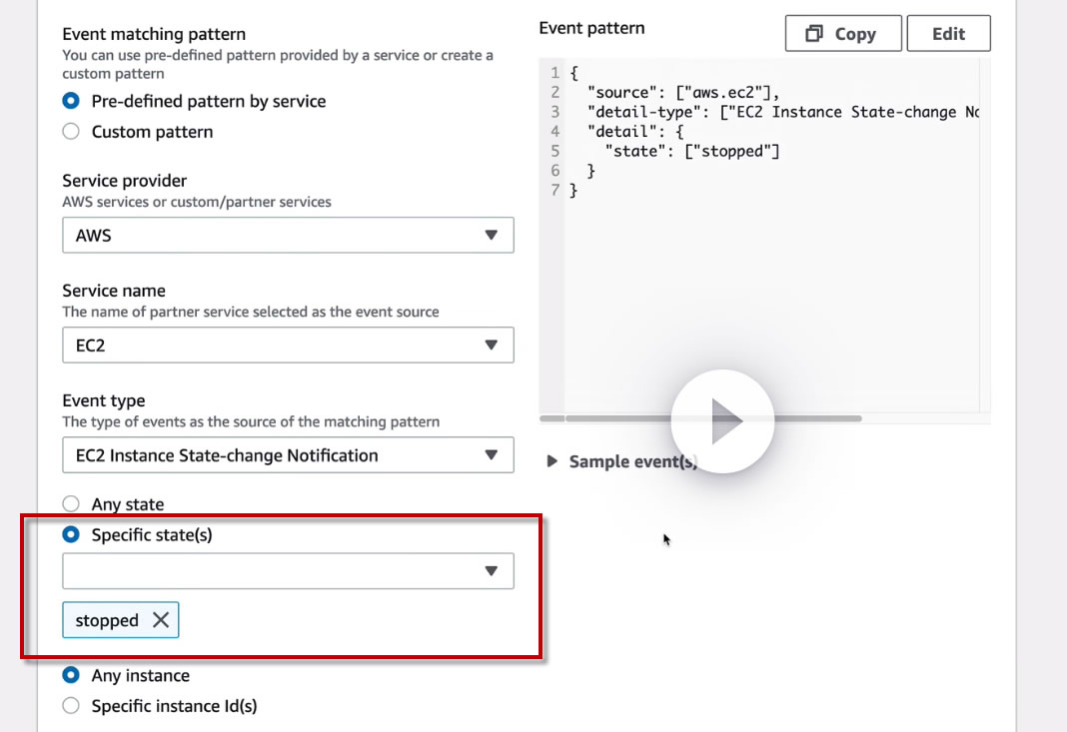
Task: Select the Custom pattern option
Action: 71,132
